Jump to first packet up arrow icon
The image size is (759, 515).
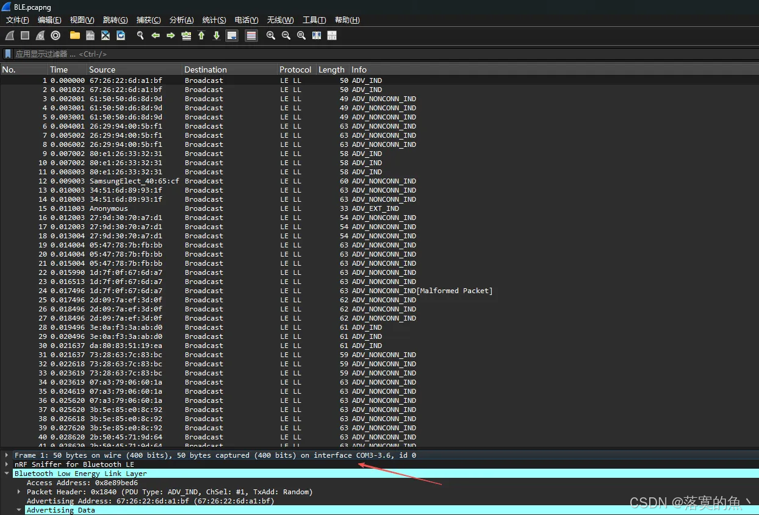click(x=201, y=35)
